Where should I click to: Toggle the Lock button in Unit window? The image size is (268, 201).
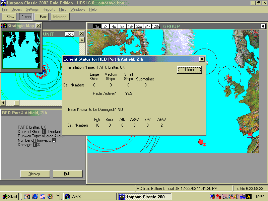[x=70, y=34]
